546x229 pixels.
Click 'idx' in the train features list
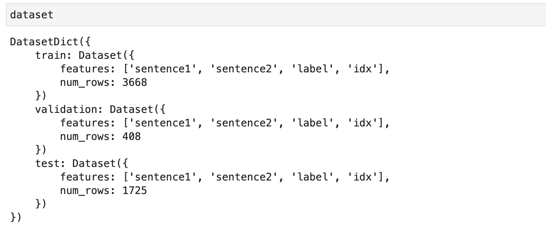click(363, 69)
